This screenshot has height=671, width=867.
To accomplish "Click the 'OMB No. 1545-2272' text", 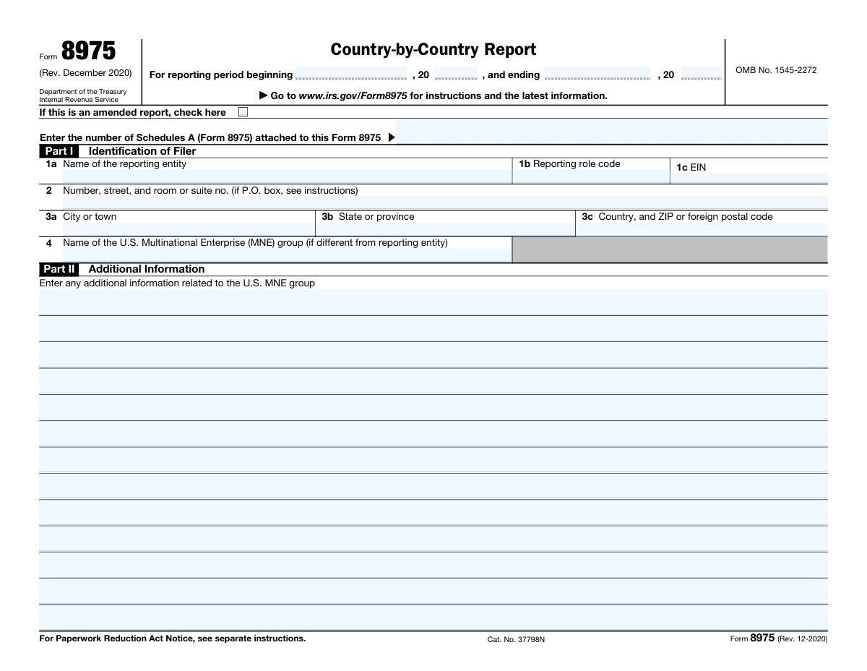I will 776,70.
